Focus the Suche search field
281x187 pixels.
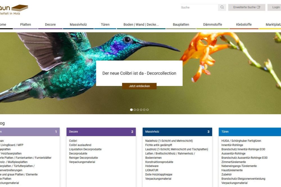pos(199,7)
